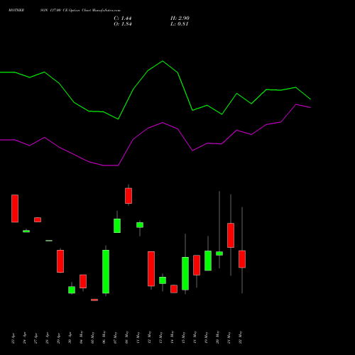355x355 pixels.
Task: Select the 21 May date label
Action: click(x=229, y=337)
